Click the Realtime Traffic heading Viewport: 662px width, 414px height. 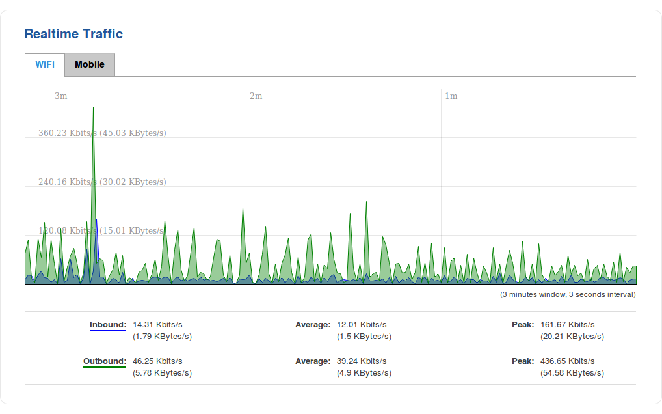[73, 34]
